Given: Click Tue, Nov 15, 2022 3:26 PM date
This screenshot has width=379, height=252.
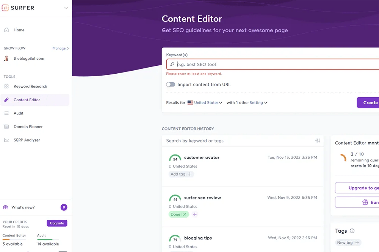Looking at the screenshot, I should point(292,157).
